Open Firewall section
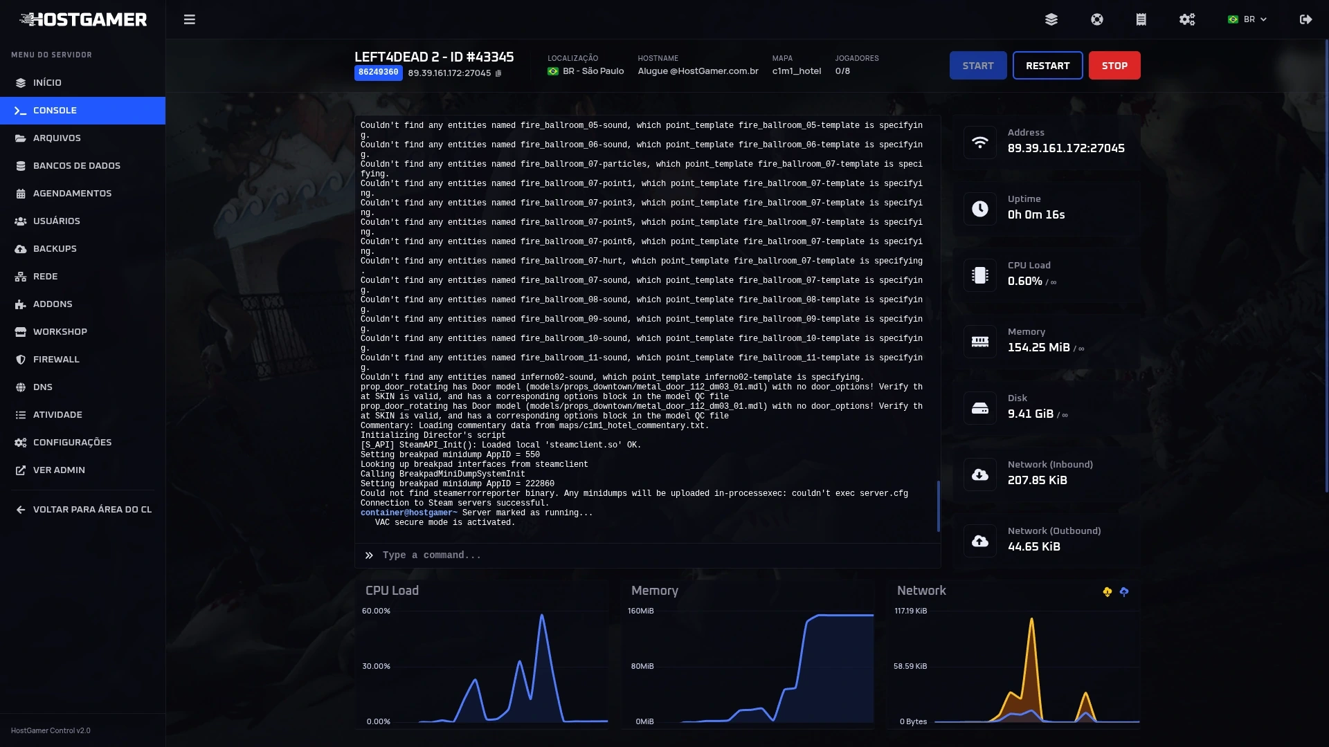Image resolution: width=1329 pixels, height=747 pixels. [82, 360]
